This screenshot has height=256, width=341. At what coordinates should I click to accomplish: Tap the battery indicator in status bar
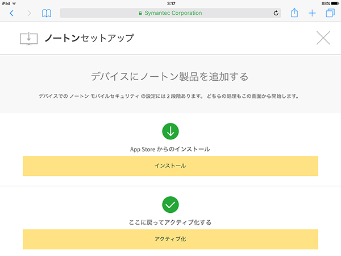335,3
